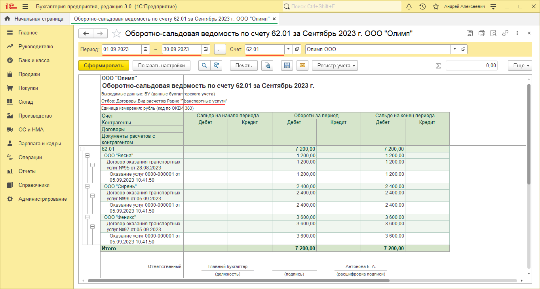This screenshot has height=289, width=540.
Task: Go to the home page icon tab
Action: coord(7,19)
